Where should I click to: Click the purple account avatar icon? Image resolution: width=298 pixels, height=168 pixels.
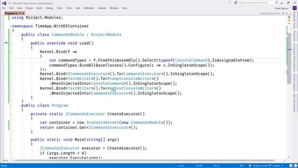click(295, 8)
